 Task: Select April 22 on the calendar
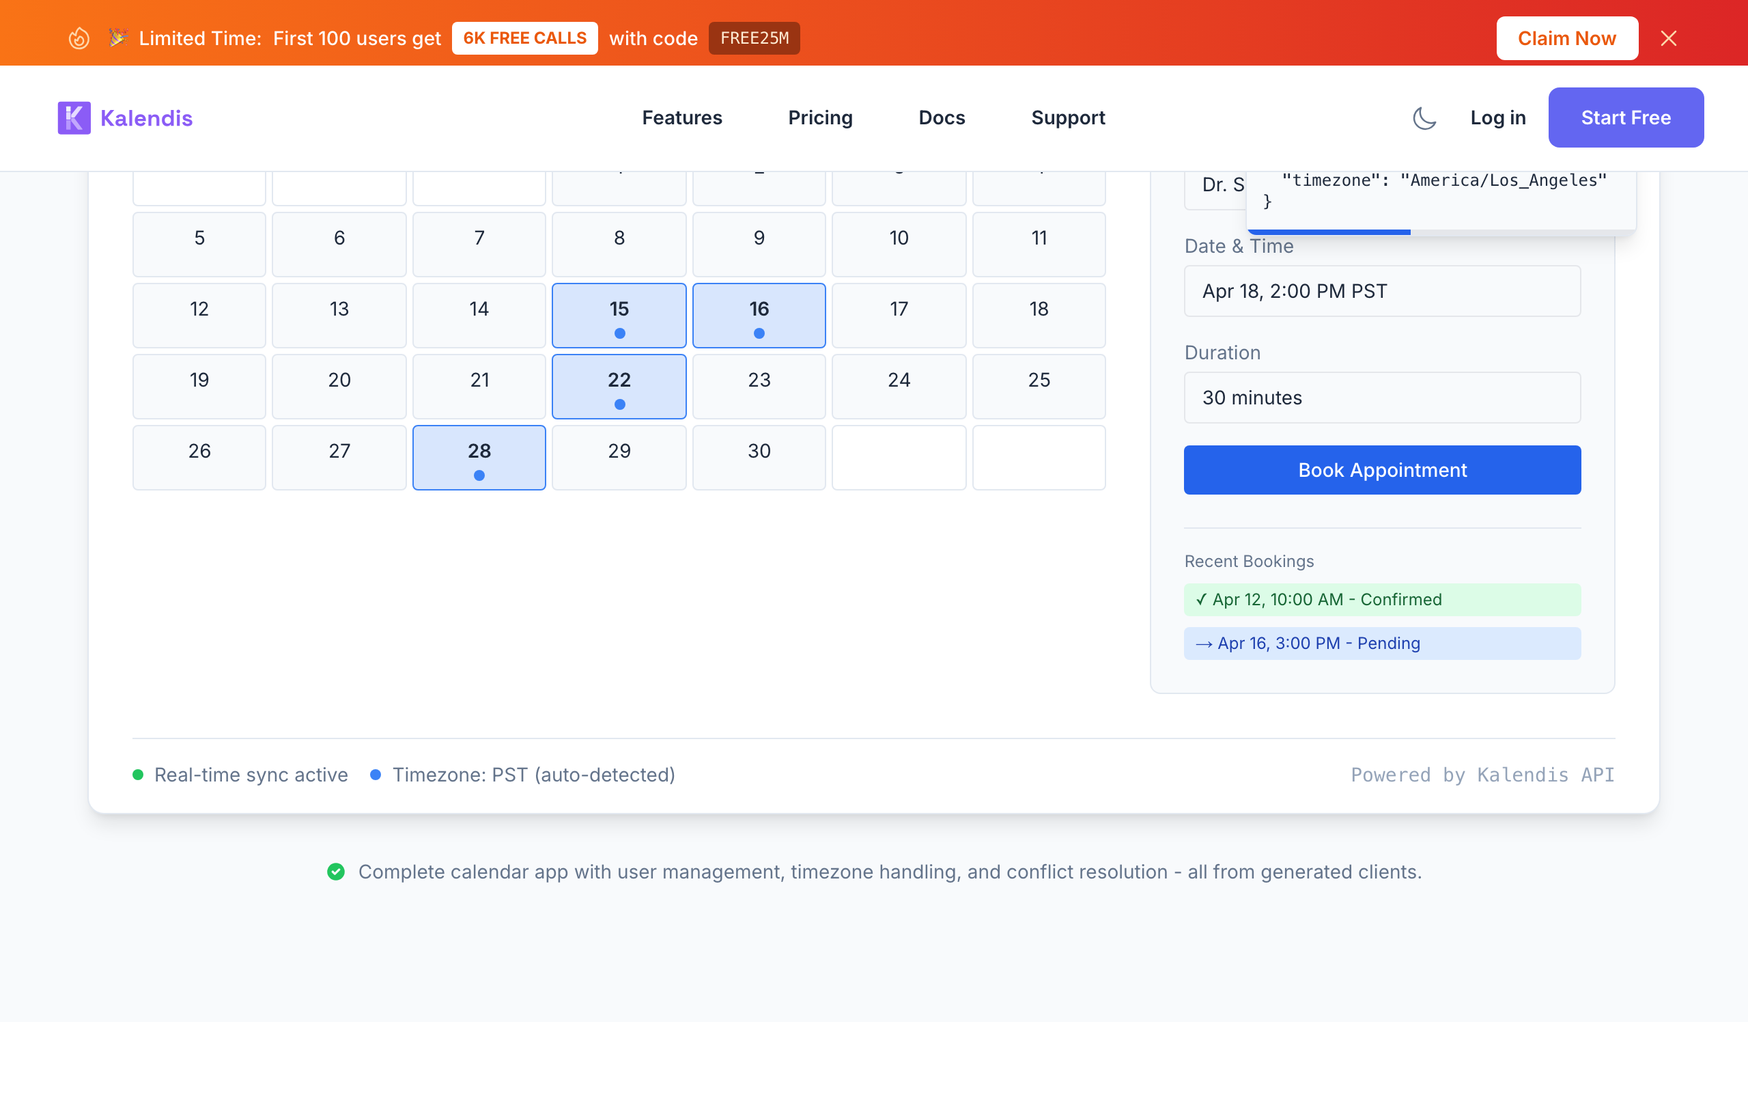point(619,386)
